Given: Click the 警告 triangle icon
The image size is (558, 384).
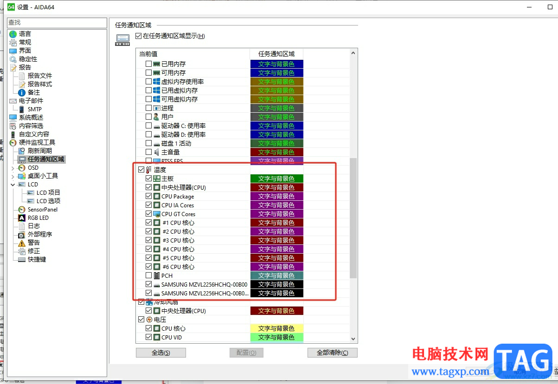Looking at the screenshot, I should pos(22,243).
